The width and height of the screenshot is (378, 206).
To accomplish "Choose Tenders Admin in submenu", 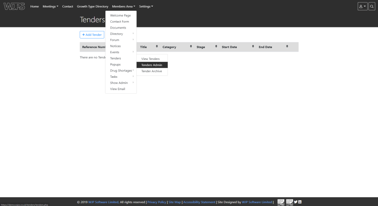I will pyautogui.click(x=152, y=65).
